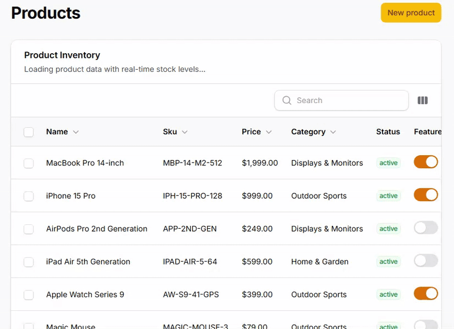Screen dimensions: 454x329
Task: Expand the Price column sort chevron
Action: click(268, 132)
